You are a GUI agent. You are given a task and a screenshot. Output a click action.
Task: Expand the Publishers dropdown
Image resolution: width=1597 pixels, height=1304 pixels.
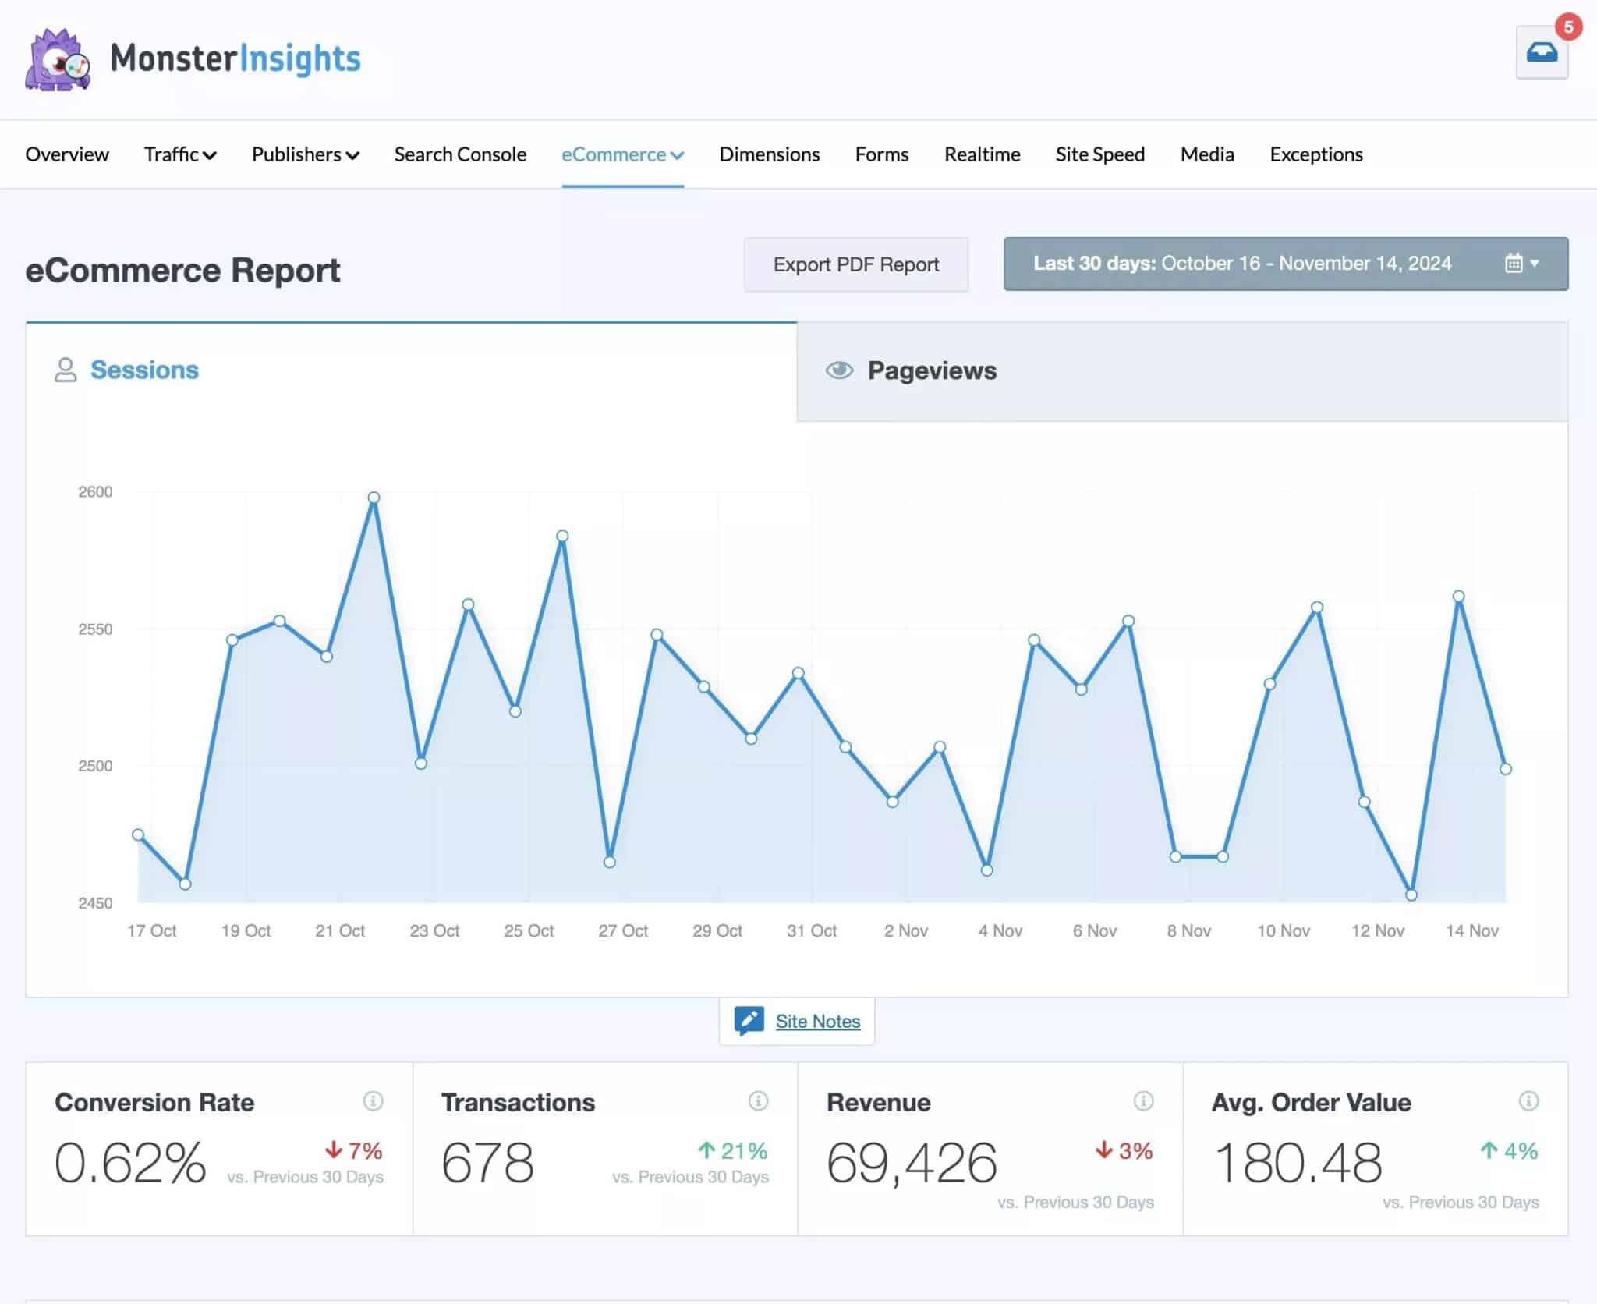tap(305, 154)
